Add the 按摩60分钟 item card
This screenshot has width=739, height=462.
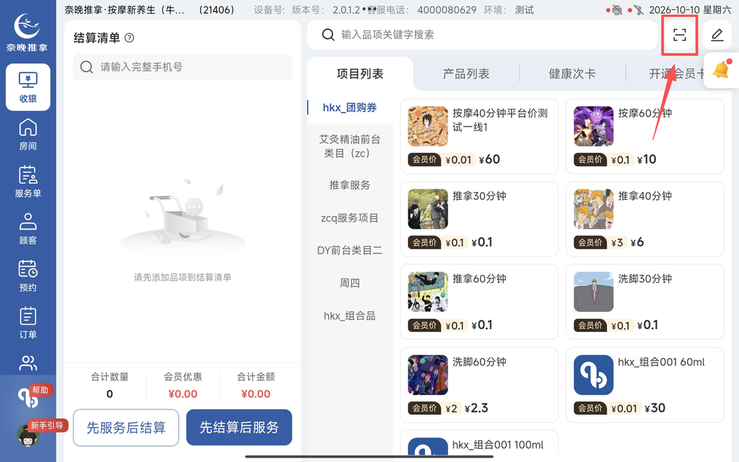pos(644,136)
